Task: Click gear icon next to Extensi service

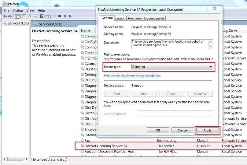Action: pos(82,135)
